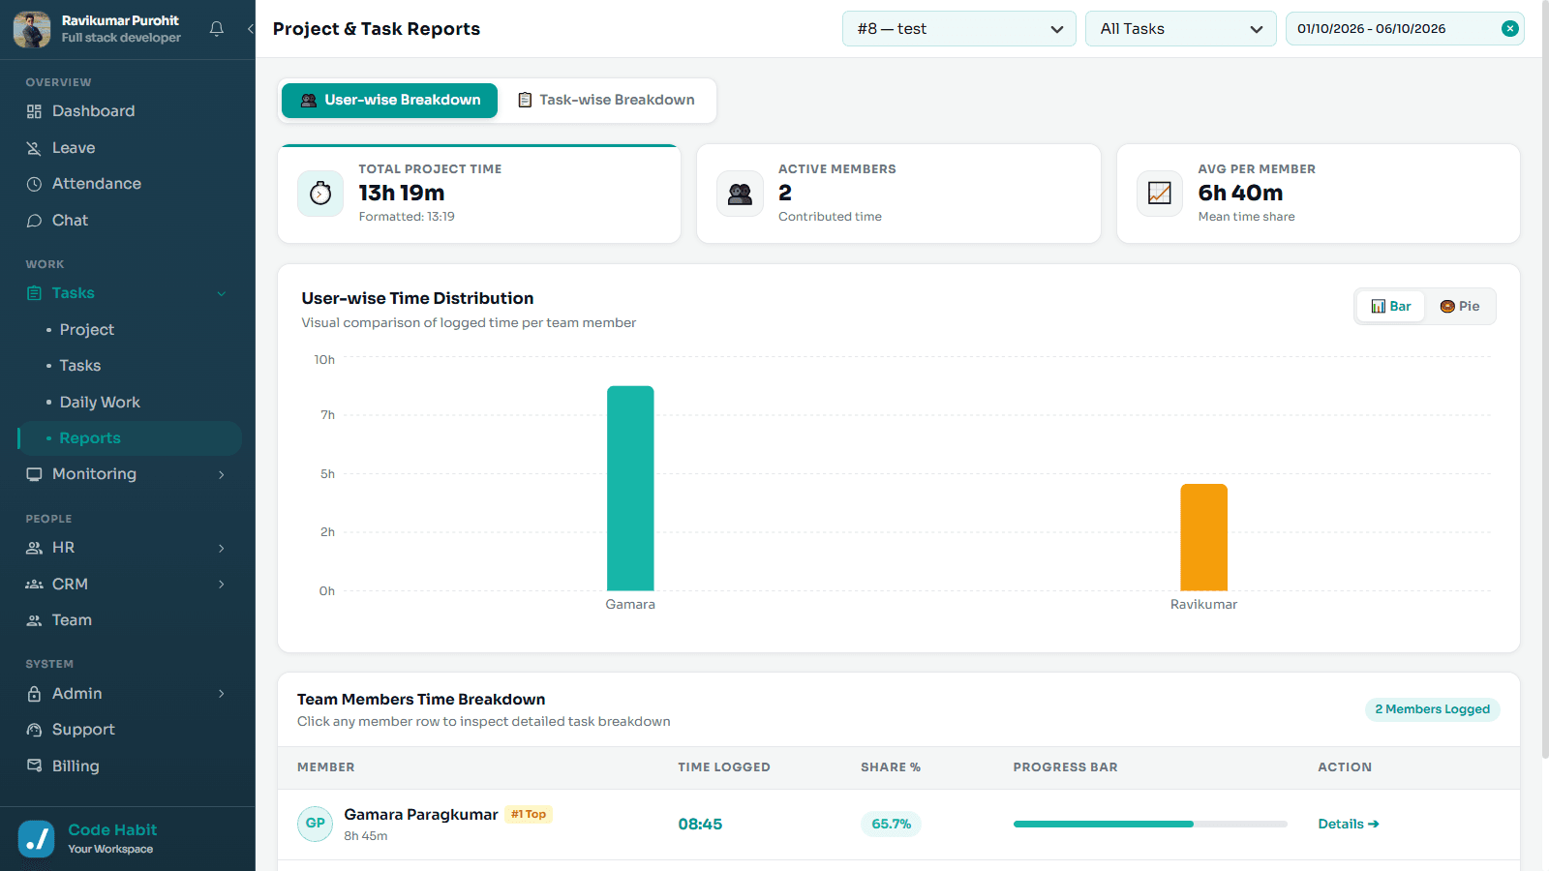Viewport: 1549px width, 871px height.
Task: Clear the date range with the X icon
Action: tap(1509, 29)
